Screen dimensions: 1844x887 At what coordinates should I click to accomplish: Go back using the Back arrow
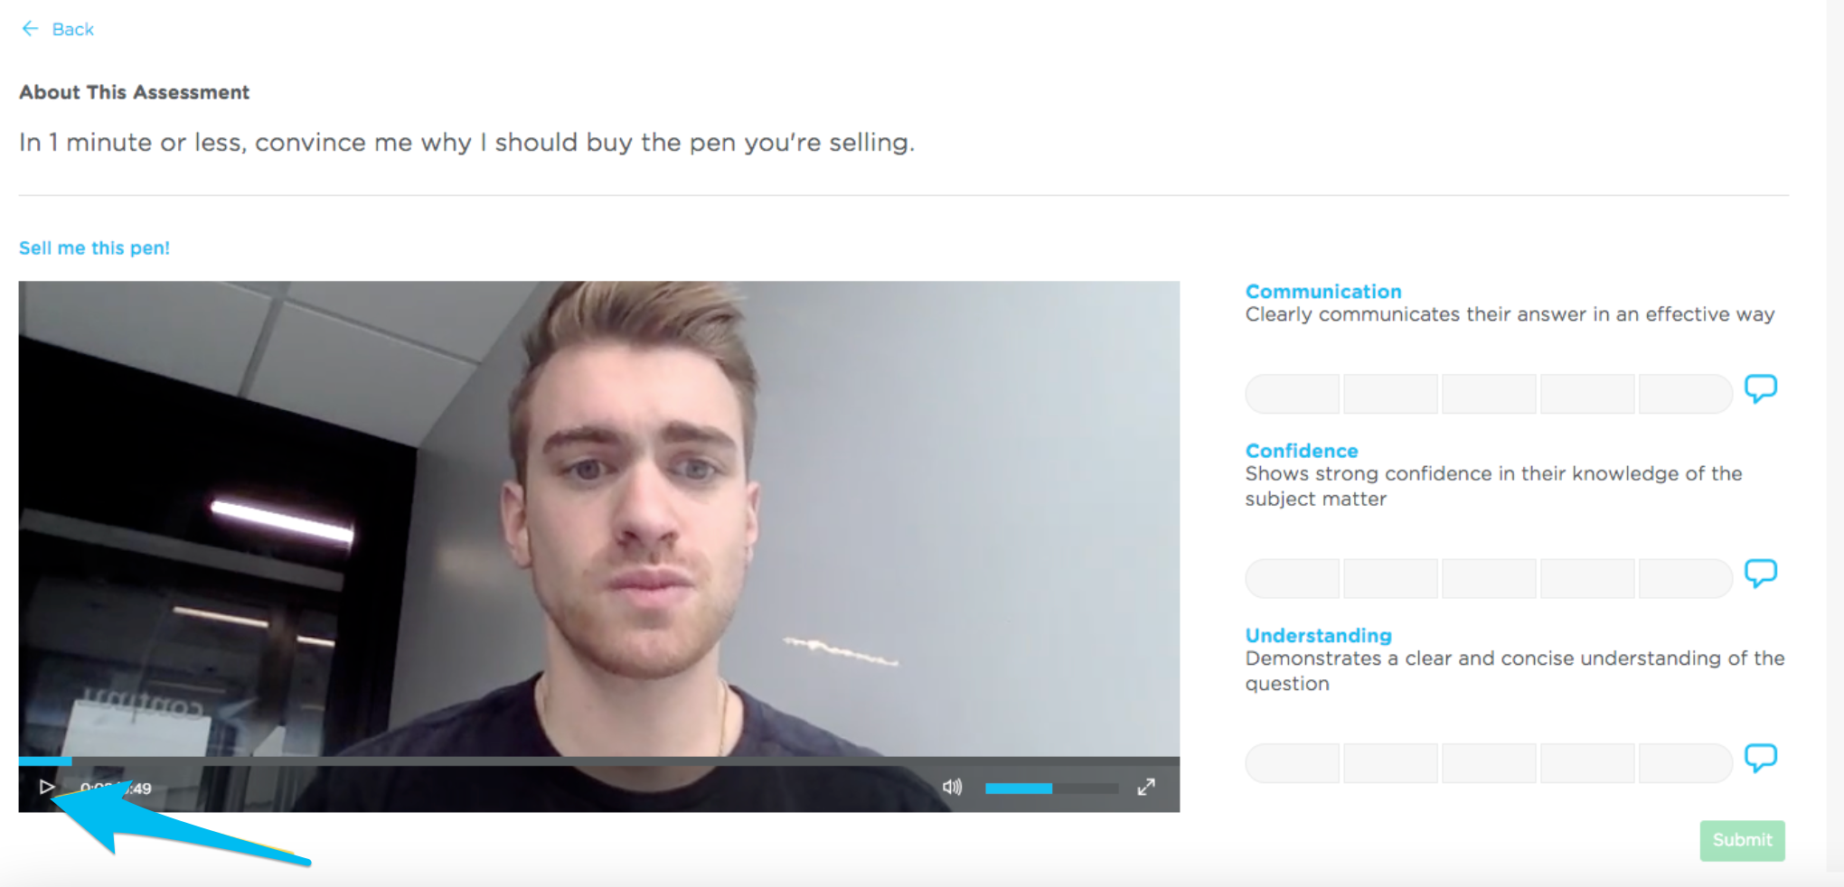point(30,28)
